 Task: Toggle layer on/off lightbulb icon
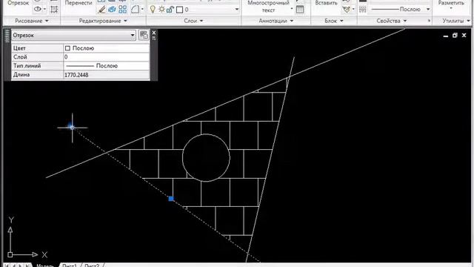click(x=153, y=10)
